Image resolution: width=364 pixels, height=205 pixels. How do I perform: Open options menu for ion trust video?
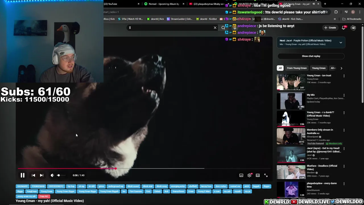coord(344,76)
